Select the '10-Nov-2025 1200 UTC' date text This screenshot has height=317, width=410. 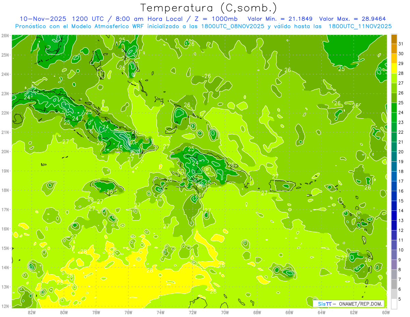click(62, 19)
